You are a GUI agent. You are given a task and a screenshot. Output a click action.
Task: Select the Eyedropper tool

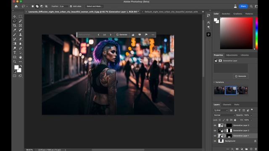pyautogui.click(x=15, y=30)
